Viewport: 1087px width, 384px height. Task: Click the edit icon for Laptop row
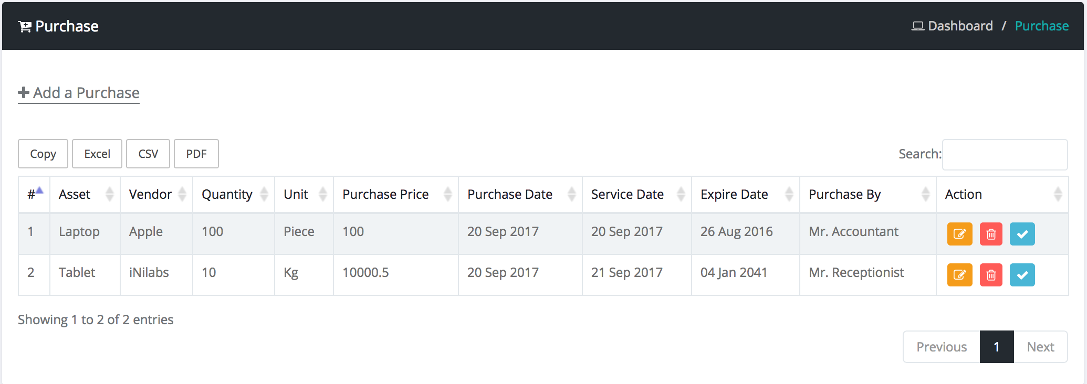(x=959, y=234)
